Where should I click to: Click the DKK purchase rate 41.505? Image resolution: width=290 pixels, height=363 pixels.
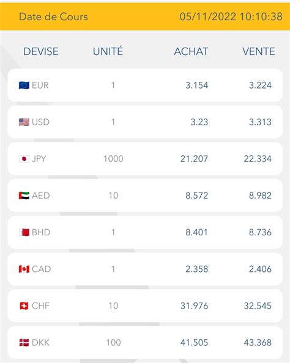[194, 343]
